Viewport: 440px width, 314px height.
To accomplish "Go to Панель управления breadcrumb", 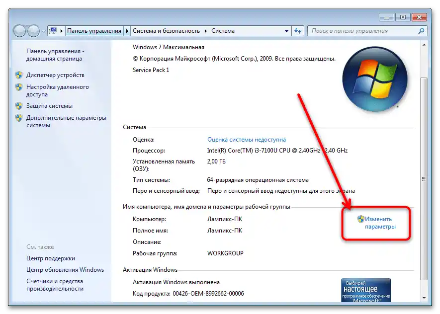I will click(94, 31).
